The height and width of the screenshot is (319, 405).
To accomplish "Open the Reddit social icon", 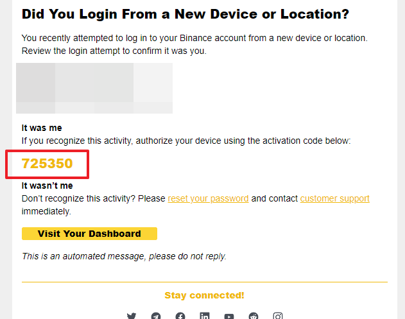I will click(254, 316).
